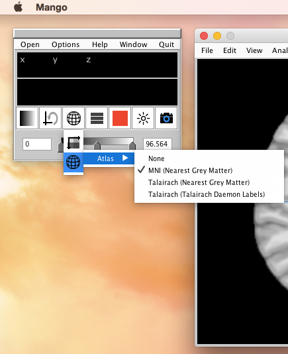Click Quit in the toolbox menu

point(166,44)
